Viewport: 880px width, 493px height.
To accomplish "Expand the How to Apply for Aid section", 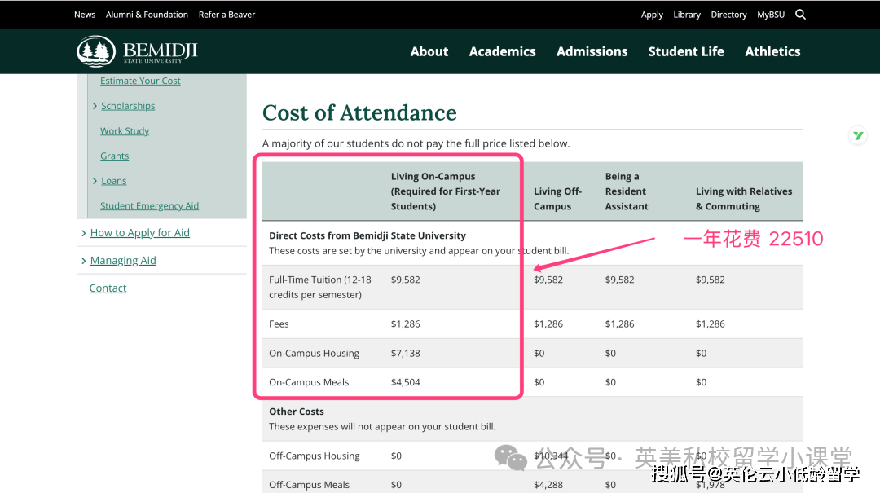I will 84,233.
